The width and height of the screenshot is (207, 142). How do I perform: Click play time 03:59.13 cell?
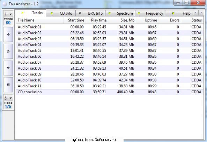pos(99,68)
